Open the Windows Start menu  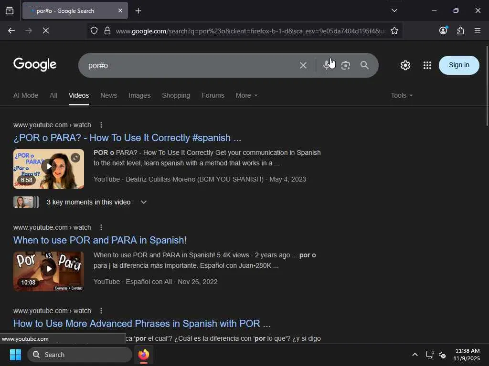[15, 355]
